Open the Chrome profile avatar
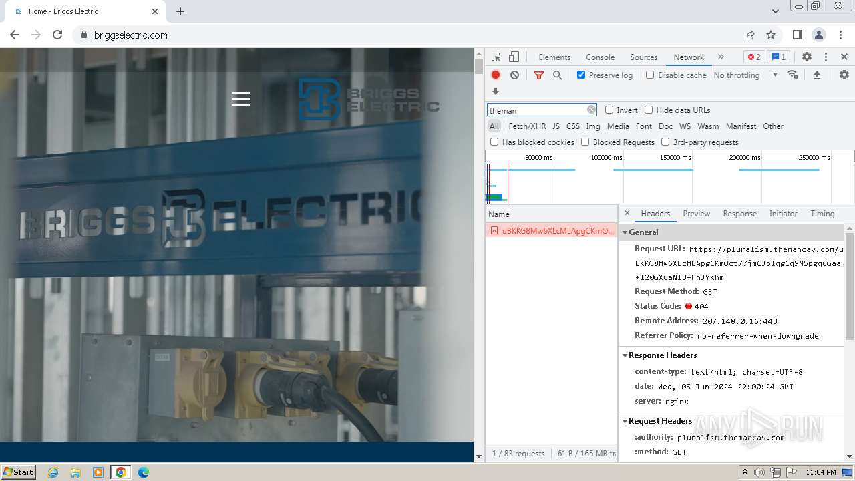 pyautogui.click(x=819, y=35)
